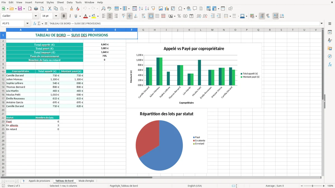Toggle Center Vertically alignment
Image resolution: width=335 pixels, height=188 pixels.
coord(130,16)
